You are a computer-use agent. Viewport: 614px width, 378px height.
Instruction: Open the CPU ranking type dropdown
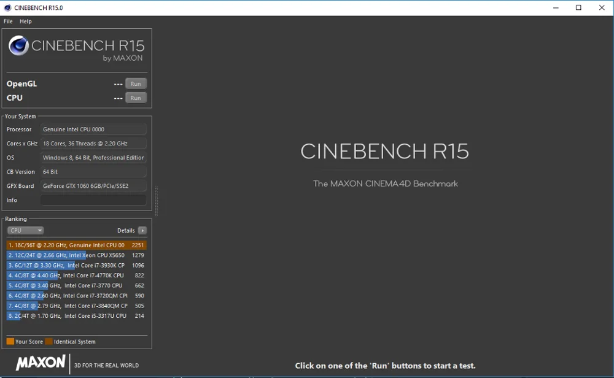point(25,231)
